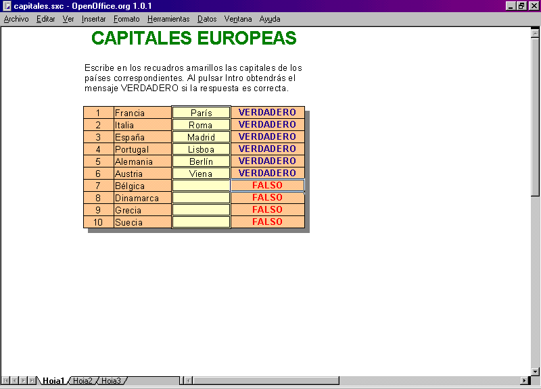Viewport: 541px width, 389px height.
Task: Select the cell containing París
Action: [x=201, y=113]
